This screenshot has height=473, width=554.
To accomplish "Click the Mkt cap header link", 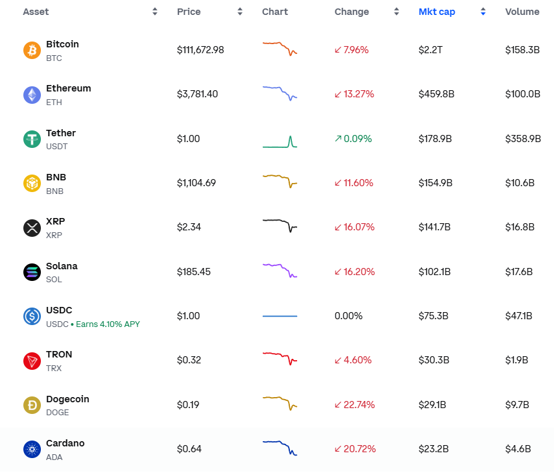I will [437, 11].
